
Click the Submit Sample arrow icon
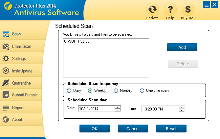click(x=6, y=95)
